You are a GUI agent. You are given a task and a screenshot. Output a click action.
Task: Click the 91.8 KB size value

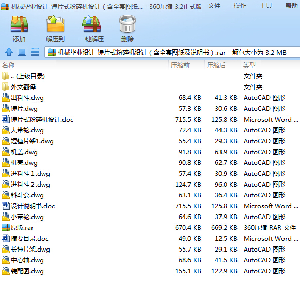pos(190,152)
